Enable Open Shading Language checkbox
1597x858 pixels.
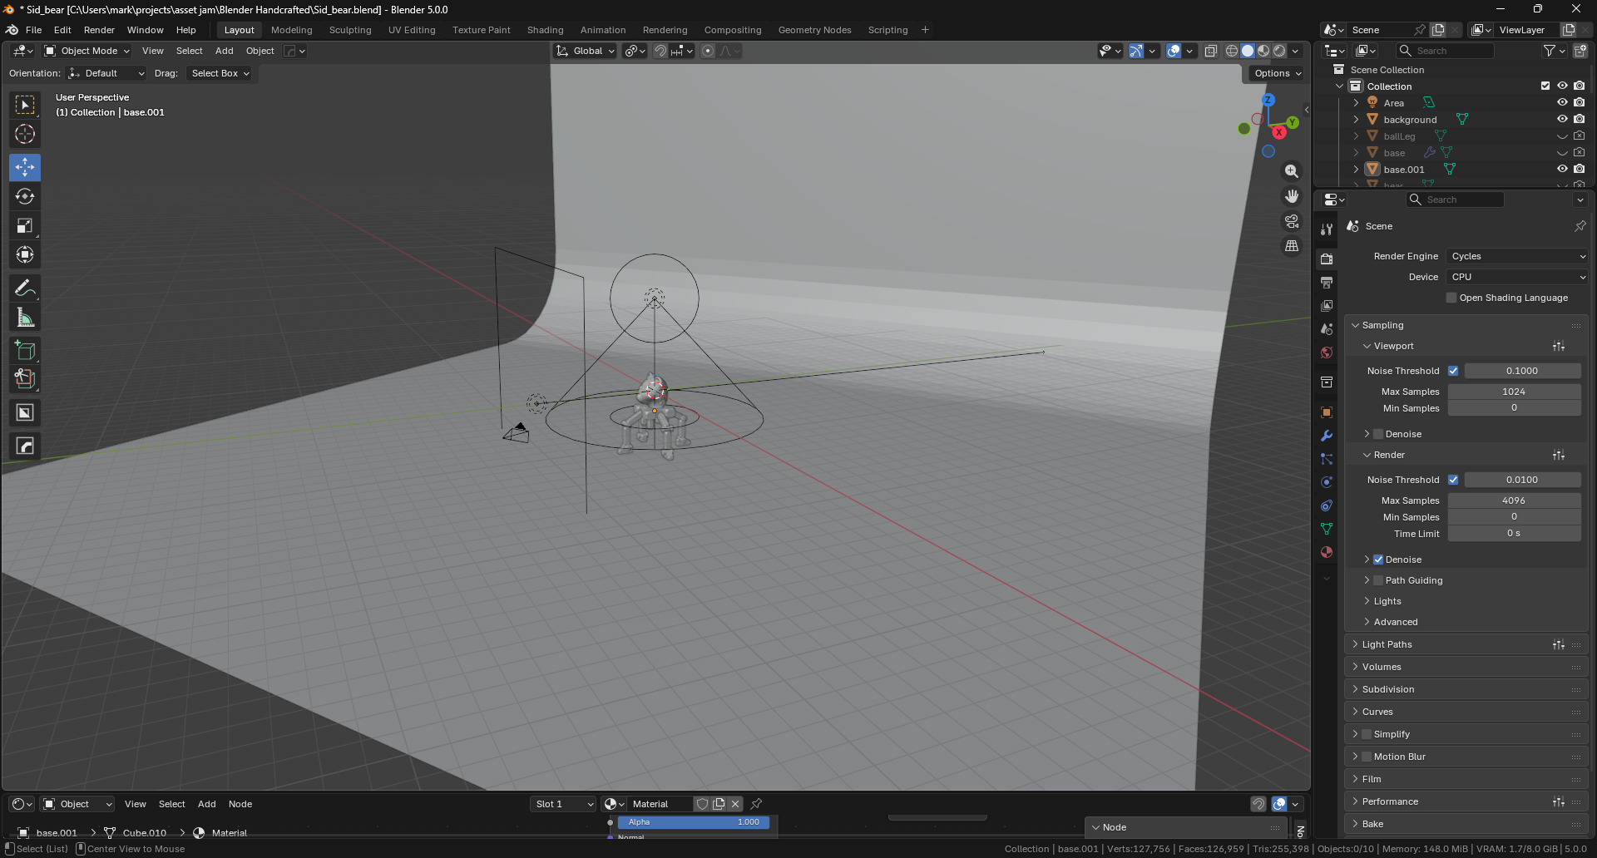click(1451, 298)
